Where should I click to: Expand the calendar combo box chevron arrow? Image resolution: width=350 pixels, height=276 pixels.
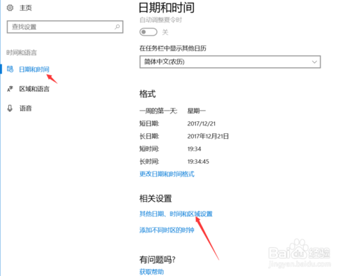[x=314, y=62]
